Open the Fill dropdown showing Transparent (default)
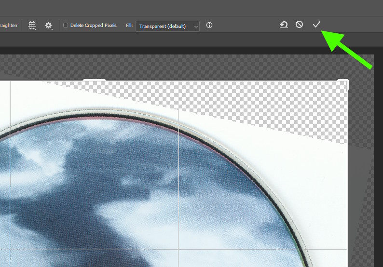This screenshot has width=383, height=267. click(167, 26)
